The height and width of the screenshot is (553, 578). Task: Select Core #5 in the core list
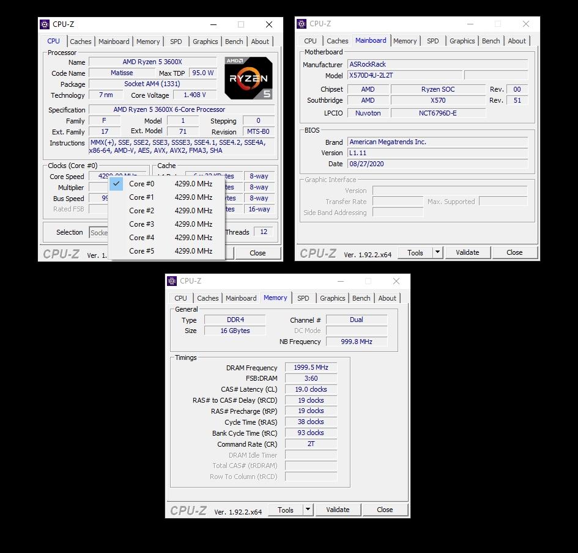pos(166,251)
